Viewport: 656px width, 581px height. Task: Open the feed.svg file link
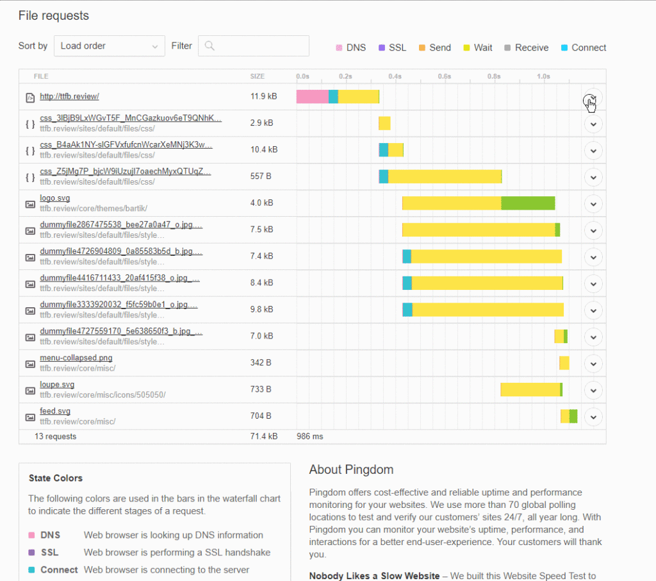55,411
